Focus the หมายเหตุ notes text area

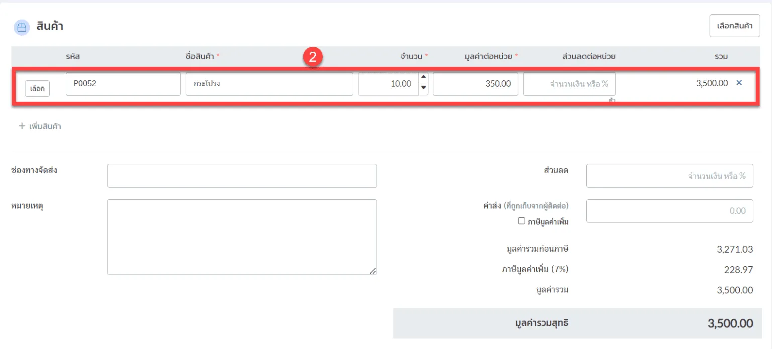(242, 237)
